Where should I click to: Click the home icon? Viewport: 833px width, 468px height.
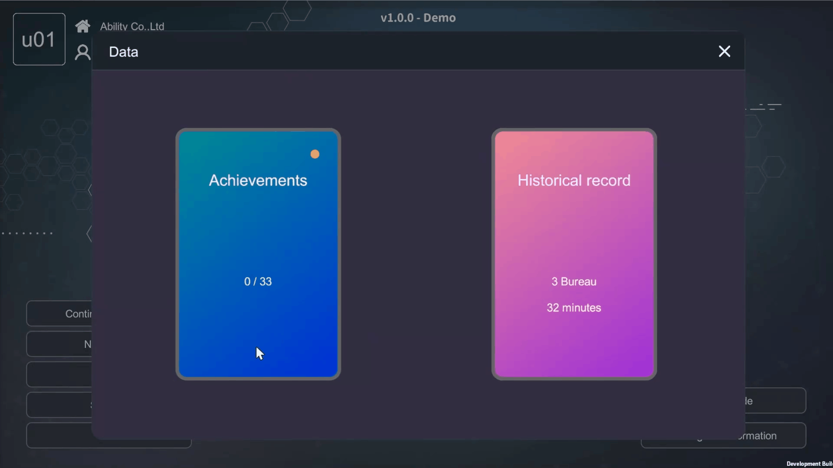pyautogui.click(x=82, y=26)
